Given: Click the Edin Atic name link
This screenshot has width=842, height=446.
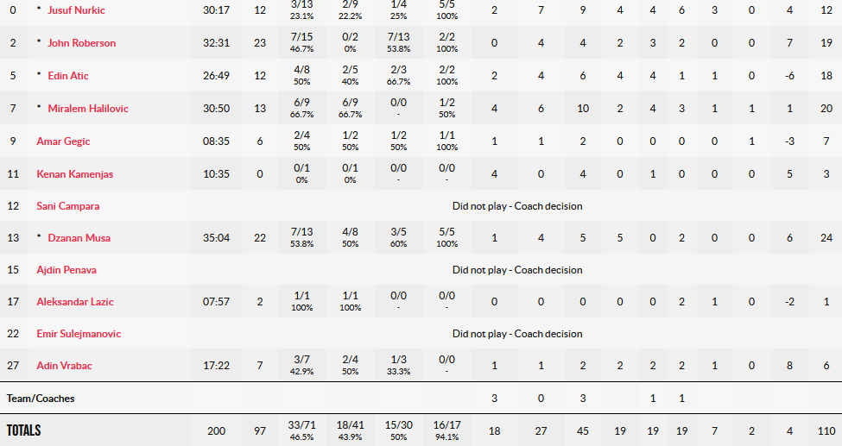Looking at the screenshot, I should [68, 76].
